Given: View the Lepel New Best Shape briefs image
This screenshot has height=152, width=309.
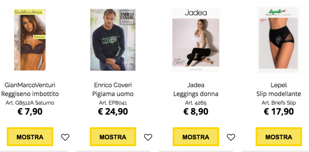Looking at the screenshot, I should click(x=279, y=40).
